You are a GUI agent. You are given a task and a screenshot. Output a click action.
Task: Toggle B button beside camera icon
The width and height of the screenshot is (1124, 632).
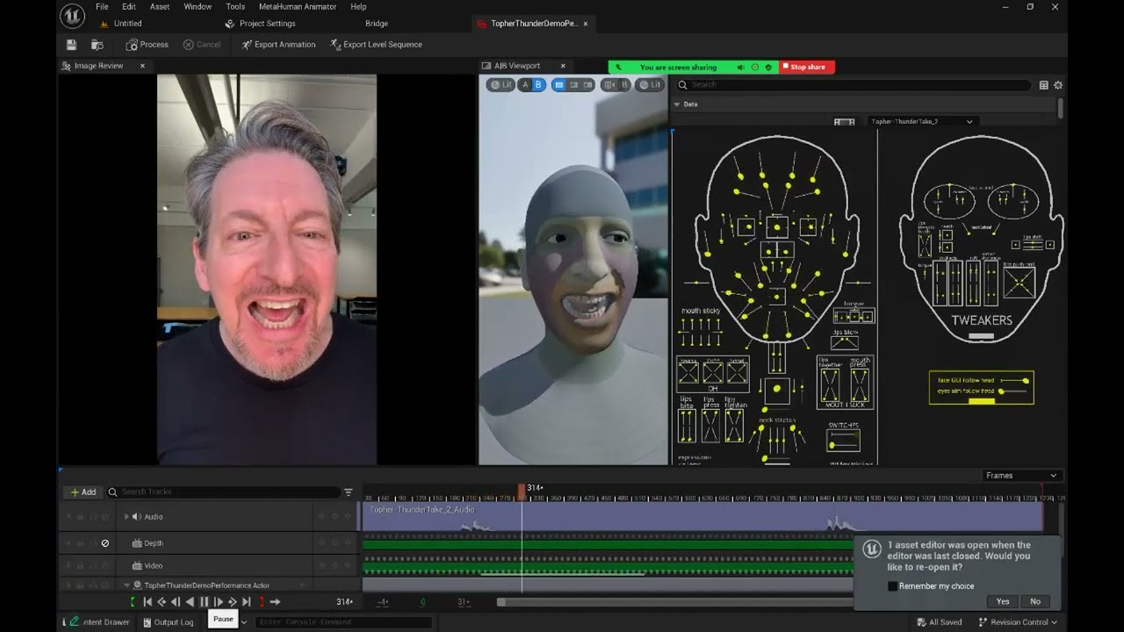pos(624,85)
